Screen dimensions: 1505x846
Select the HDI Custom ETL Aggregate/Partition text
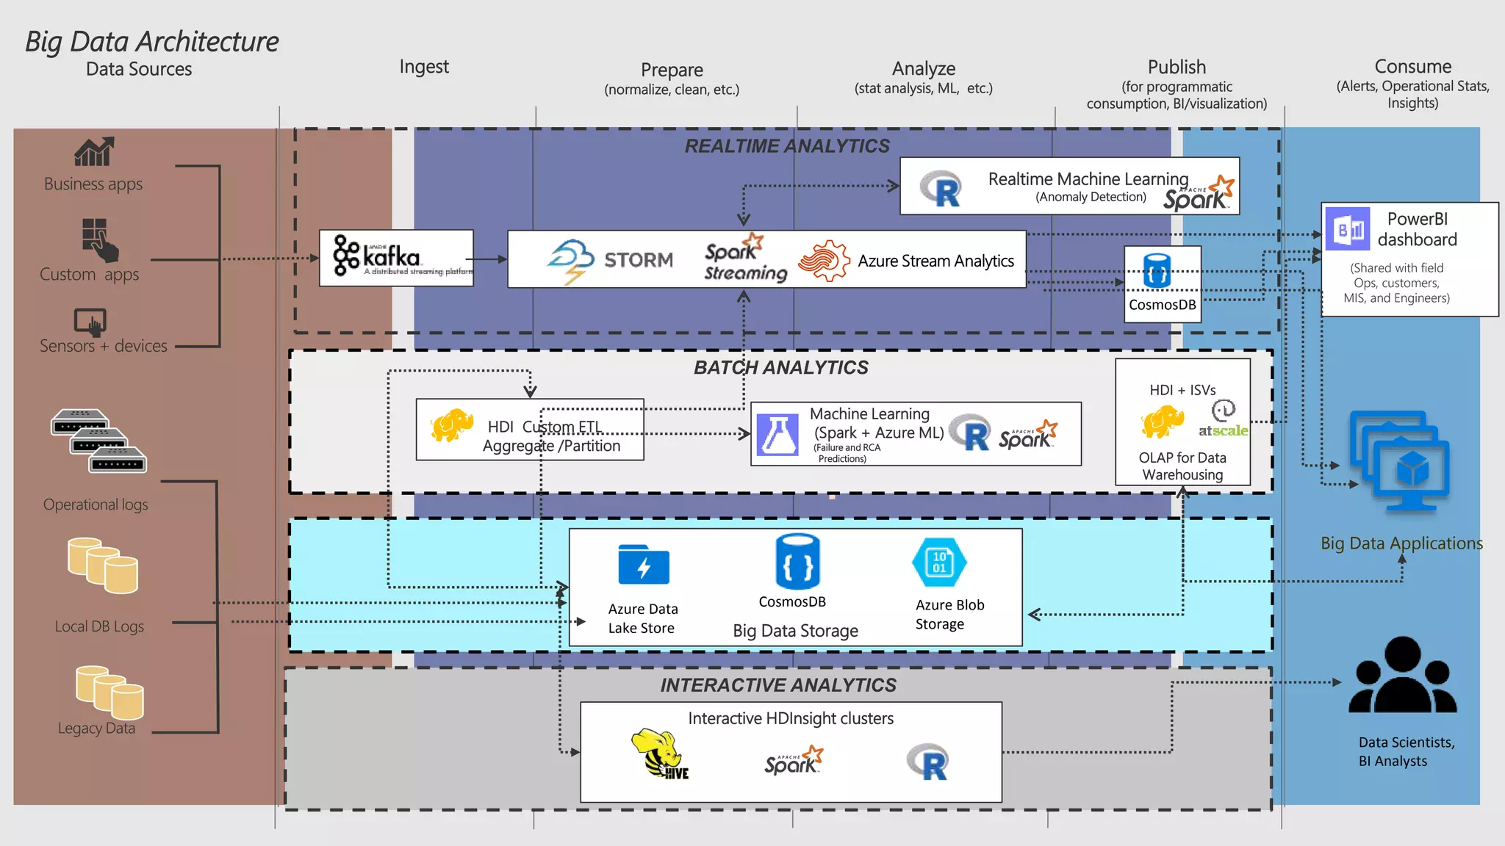[552, 436]
